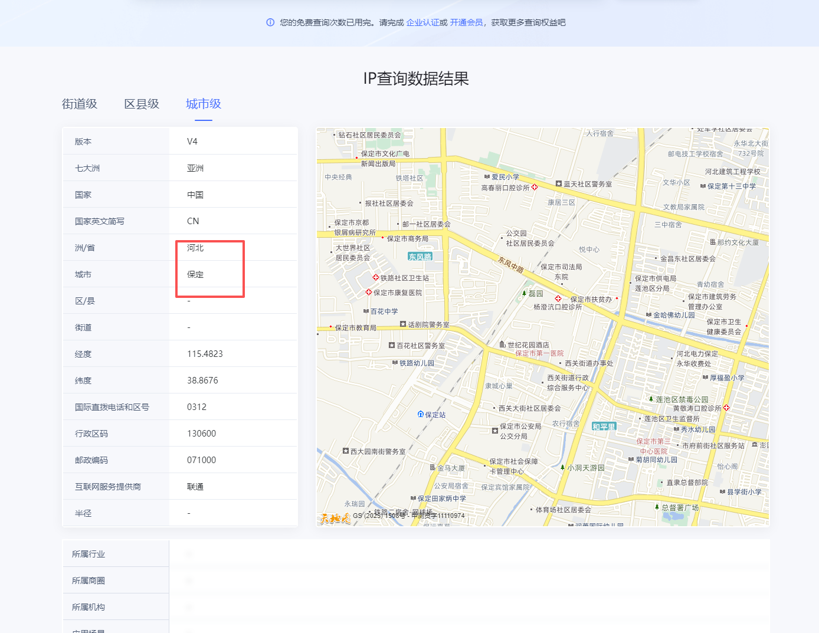This screenshot has width=819, height=633.
Task: Click the 西大园南街警务室 icon
Action: (x=346, y=451)
